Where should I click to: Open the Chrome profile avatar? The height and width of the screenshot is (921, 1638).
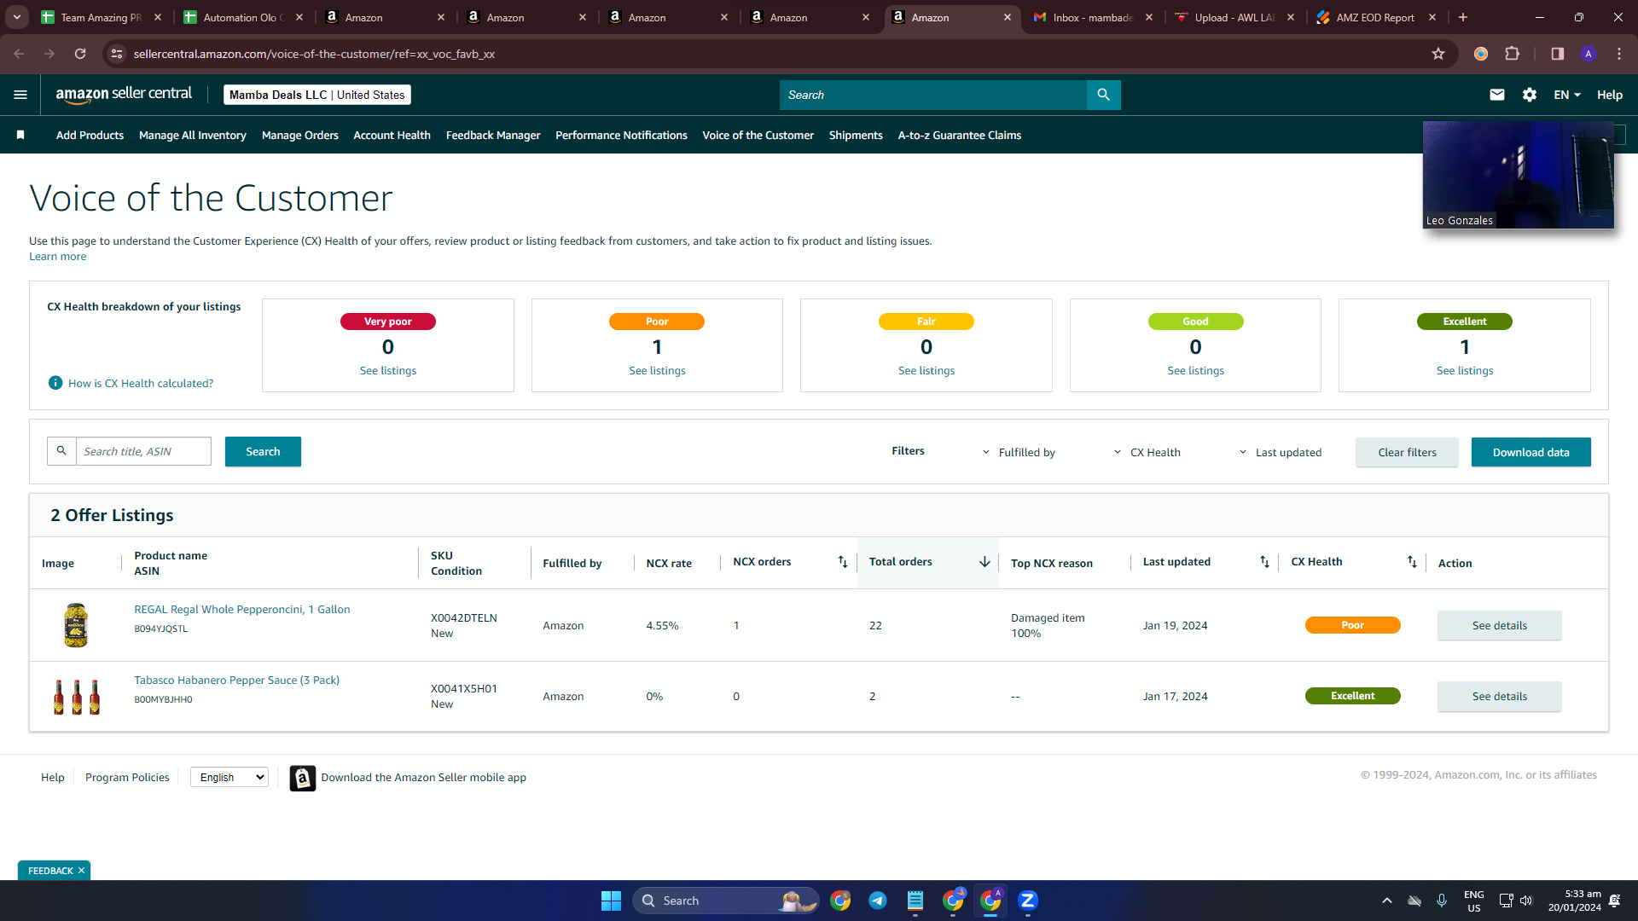click(x=1589, y=54)
